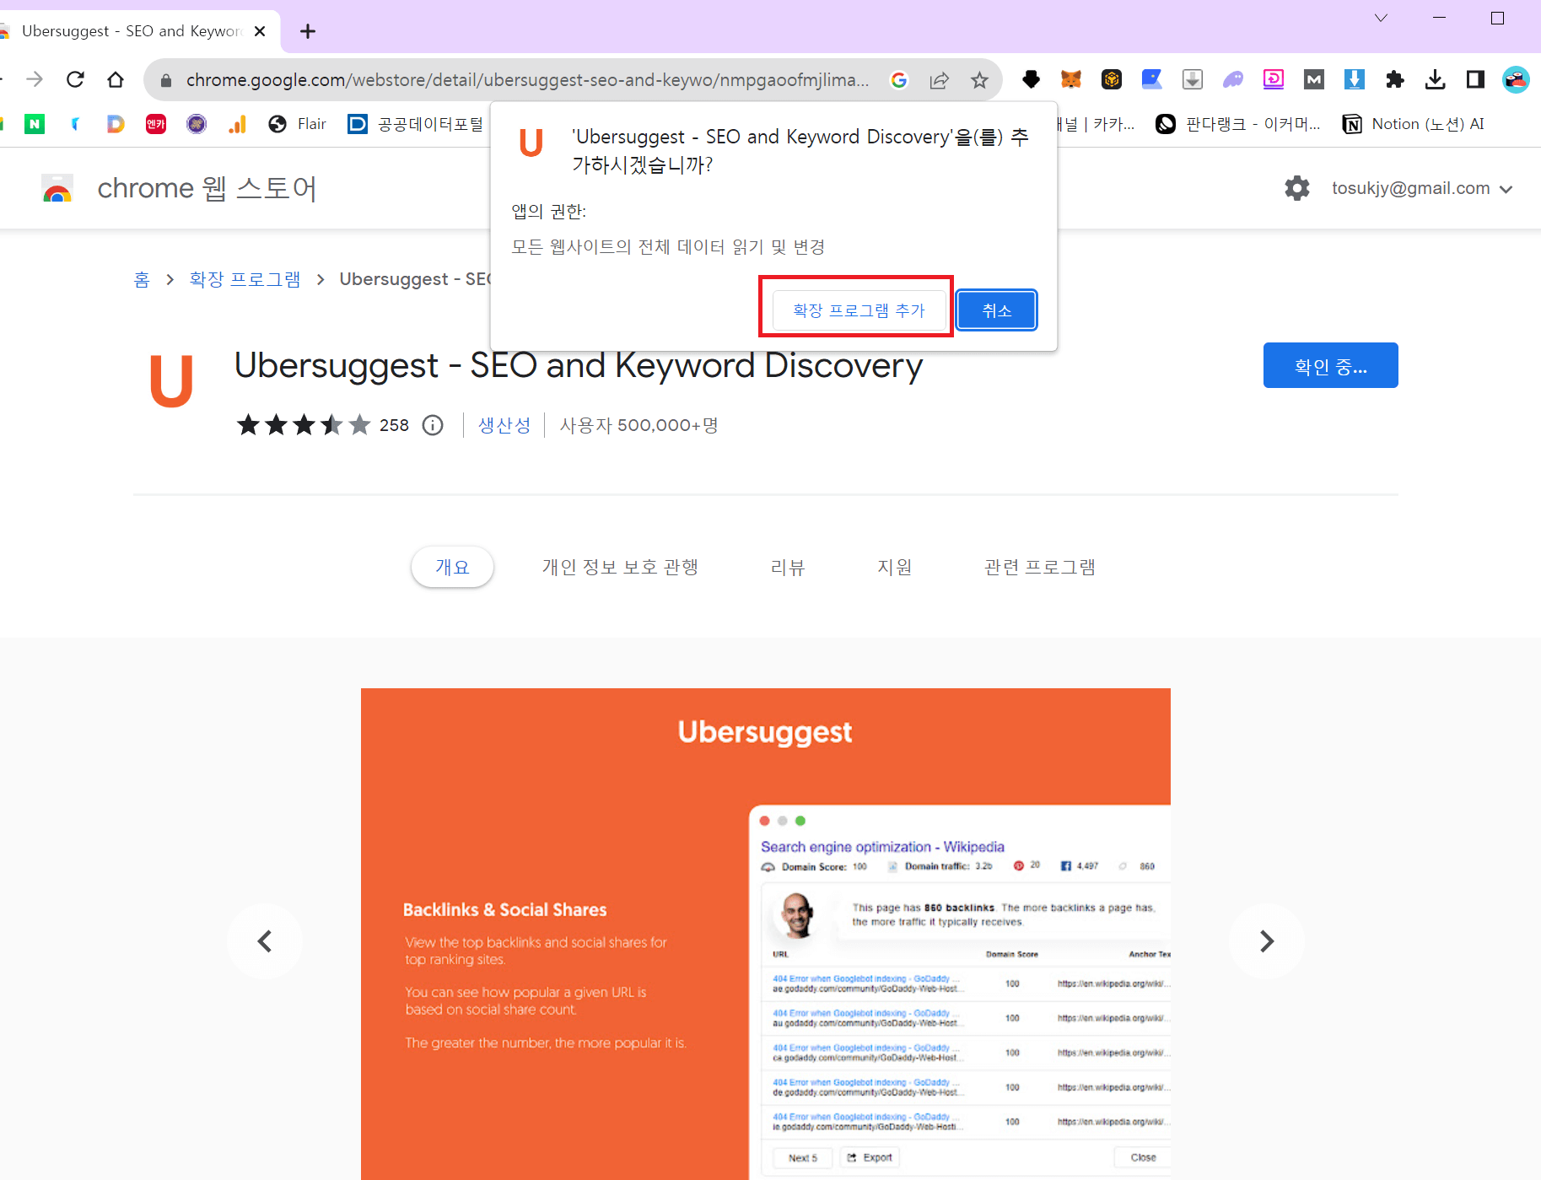Click the star rating display
This screenshot has height=1180, width=1541.
pos(304,425)
